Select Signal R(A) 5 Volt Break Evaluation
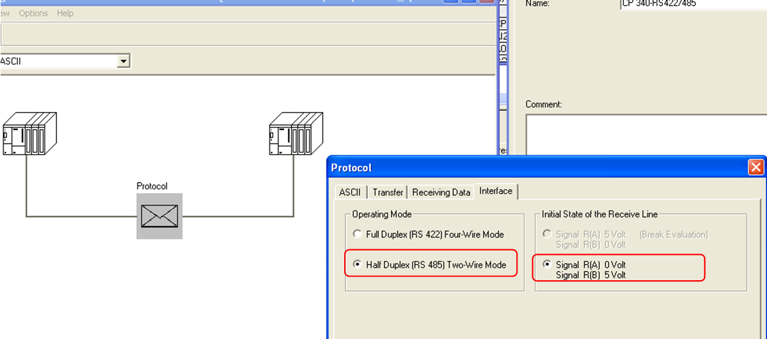The height and width of the screenshot is (339, 767). (547, 234)
